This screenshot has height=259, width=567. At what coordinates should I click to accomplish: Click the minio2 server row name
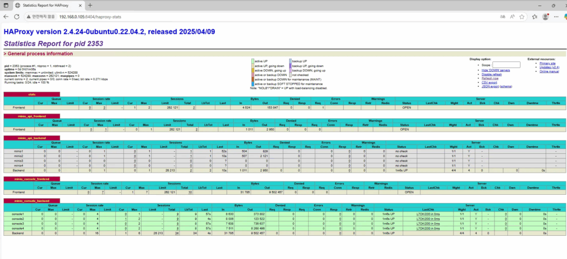pyautogui.click(x=19, y=156)
